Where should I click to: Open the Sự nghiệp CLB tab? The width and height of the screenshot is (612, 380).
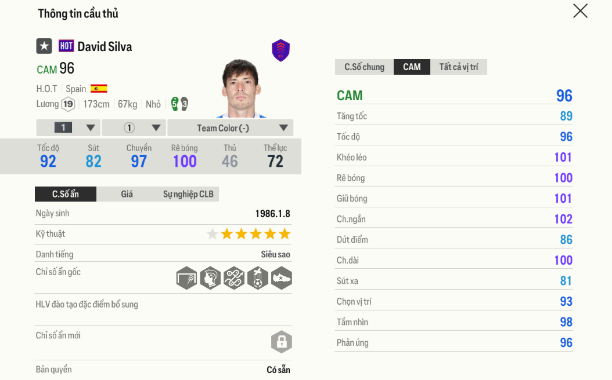(x=188, y=194)
